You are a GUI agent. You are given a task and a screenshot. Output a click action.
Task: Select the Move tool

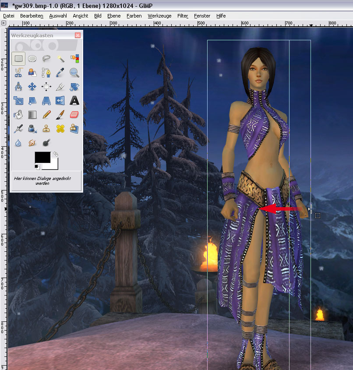pyautogui.click(x=32, y=86)
